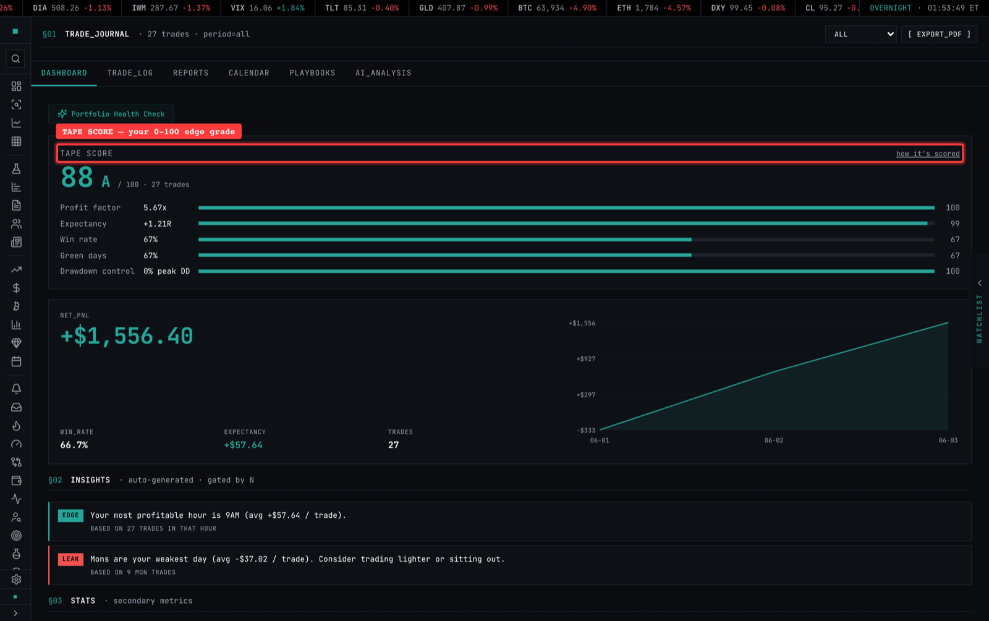Open the settings gear in sidebar
989x621 pixels.
pos(16,580)
